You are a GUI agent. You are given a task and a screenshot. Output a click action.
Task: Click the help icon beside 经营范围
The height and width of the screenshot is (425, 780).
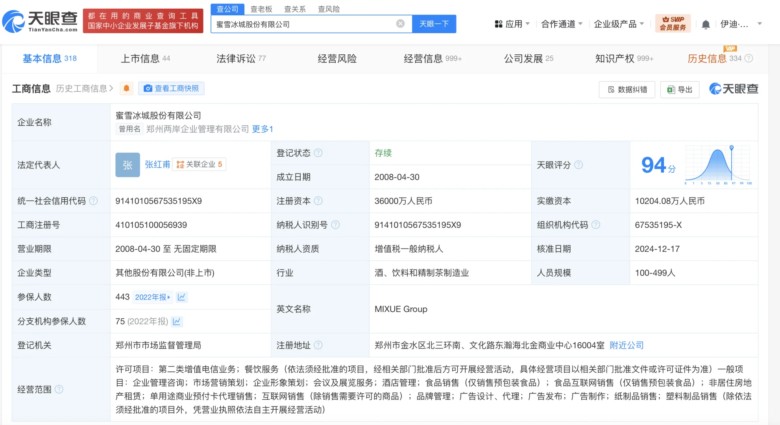59,389
